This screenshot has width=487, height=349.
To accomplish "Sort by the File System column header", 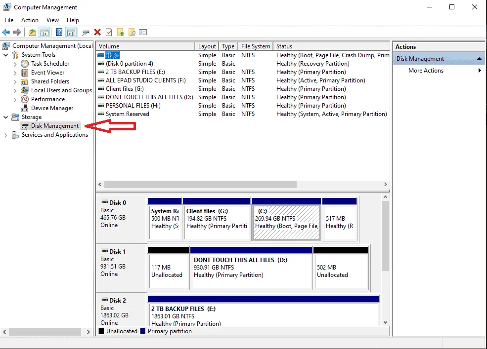I will point(256,46).
